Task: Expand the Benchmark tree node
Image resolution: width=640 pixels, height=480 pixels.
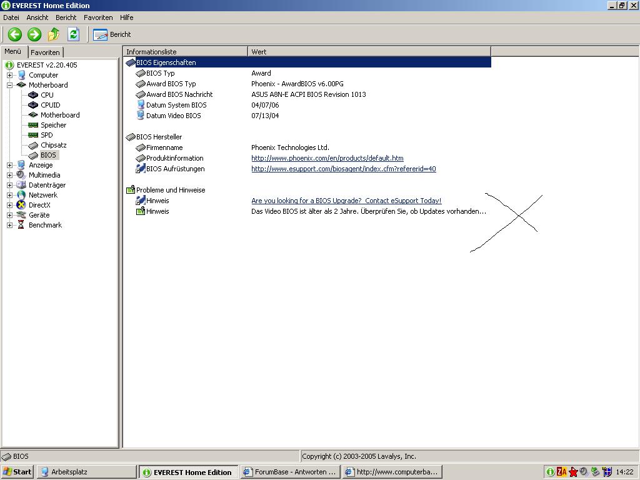Action: [10, 225]
